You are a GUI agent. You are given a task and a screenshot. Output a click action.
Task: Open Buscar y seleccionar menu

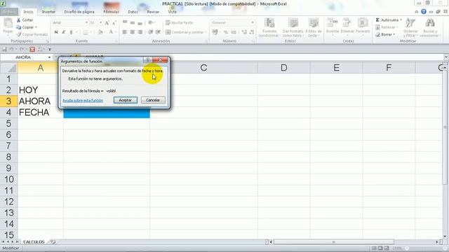[429, 27]
